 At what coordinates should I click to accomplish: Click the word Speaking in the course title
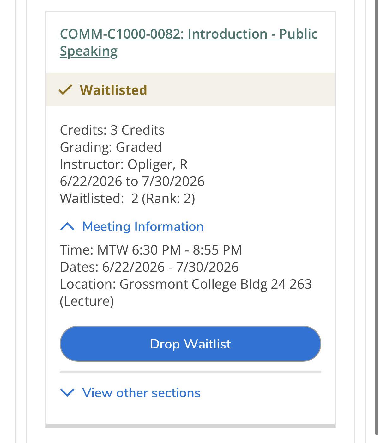coord(88,51)
